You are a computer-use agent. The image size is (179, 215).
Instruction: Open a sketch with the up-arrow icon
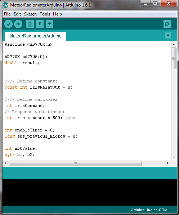pyautogui.click(x=40, y=24)
